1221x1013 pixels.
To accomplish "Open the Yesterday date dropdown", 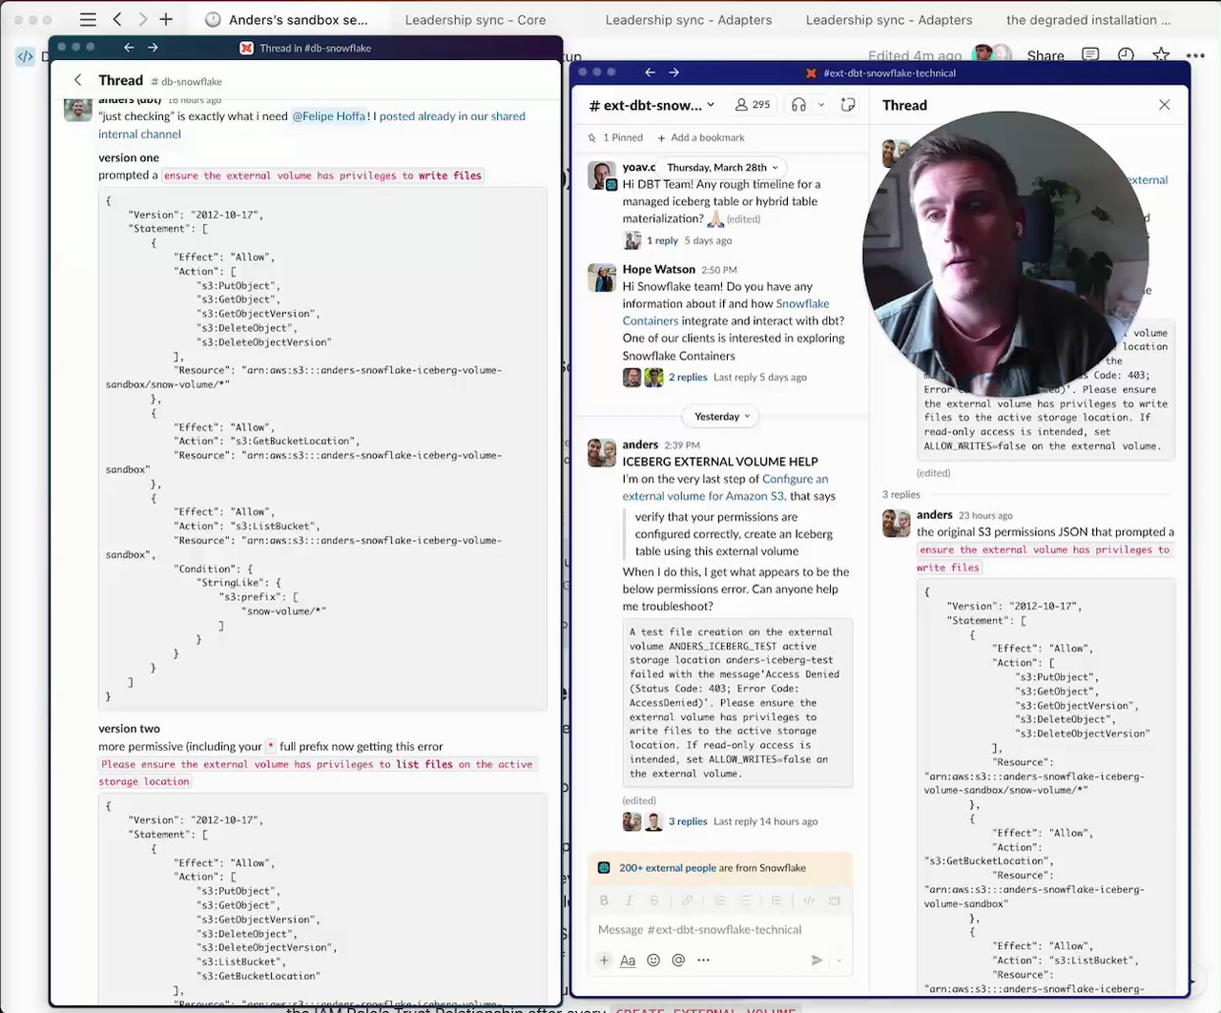I will (x=722, y=416).
